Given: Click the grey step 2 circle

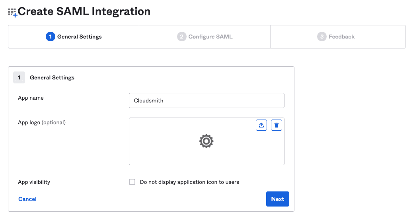Looking at the screenshot, I should (x=181, y=37).
